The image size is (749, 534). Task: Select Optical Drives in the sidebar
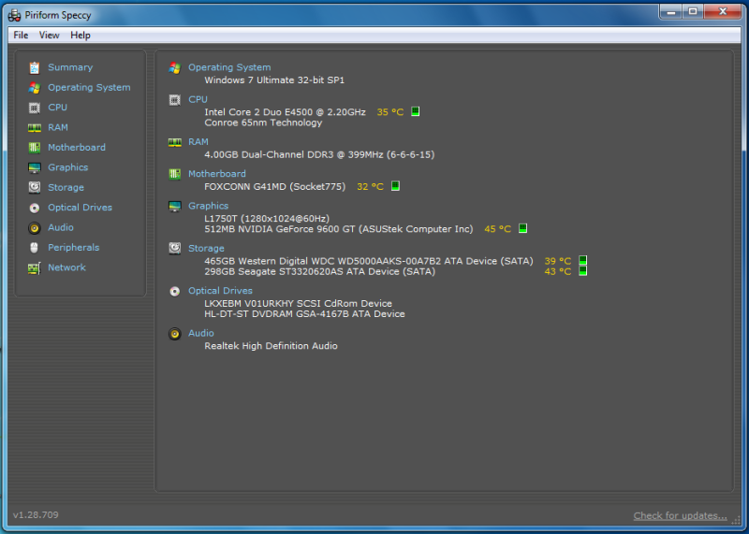tap(80, 208)
